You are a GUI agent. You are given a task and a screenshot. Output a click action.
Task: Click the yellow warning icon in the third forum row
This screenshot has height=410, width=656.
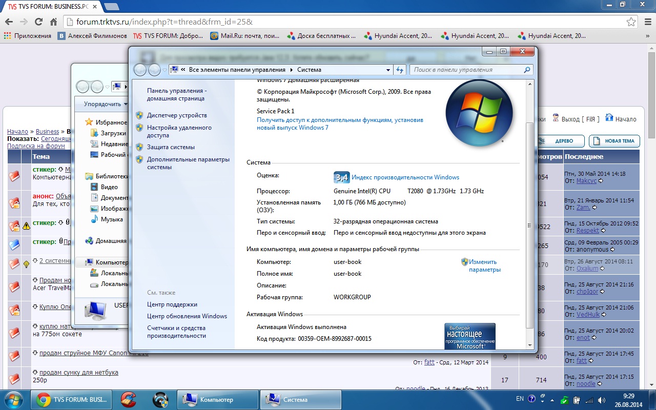click(x=26, y=226)
